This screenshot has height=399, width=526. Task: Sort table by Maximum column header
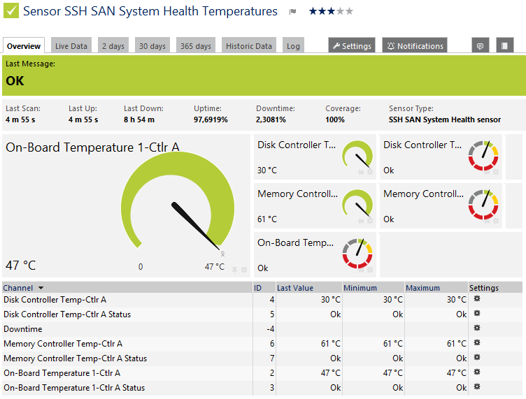click(422, 288)
